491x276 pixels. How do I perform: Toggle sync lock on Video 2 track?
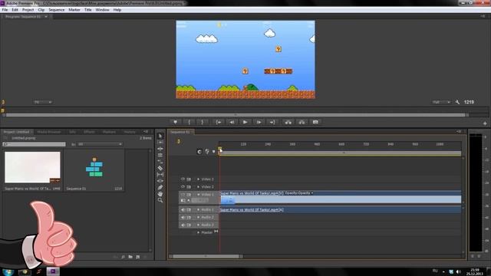(189, 187)
